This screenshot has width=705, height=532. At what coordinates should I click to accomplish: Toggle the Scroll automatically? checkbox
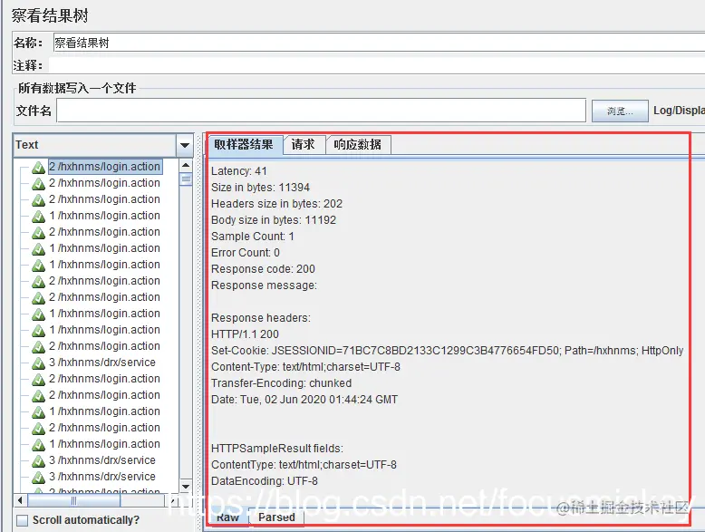pyautogui.click(x=22, y=520)
